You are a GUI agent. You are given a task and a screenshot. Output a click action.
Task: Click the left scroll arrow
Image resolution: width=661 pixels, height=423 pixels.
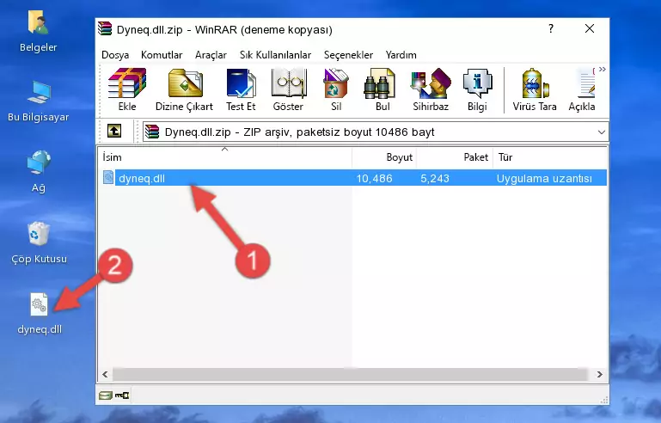[105, 374]
